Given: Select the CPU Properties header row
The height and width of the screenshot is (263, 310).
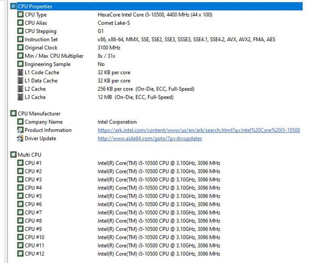Looking at the screenshot, I should coord(35,6).
